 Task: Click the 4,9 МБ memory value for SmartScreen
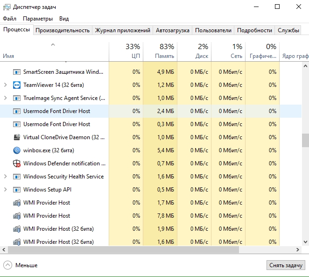[x=166, y=72]
